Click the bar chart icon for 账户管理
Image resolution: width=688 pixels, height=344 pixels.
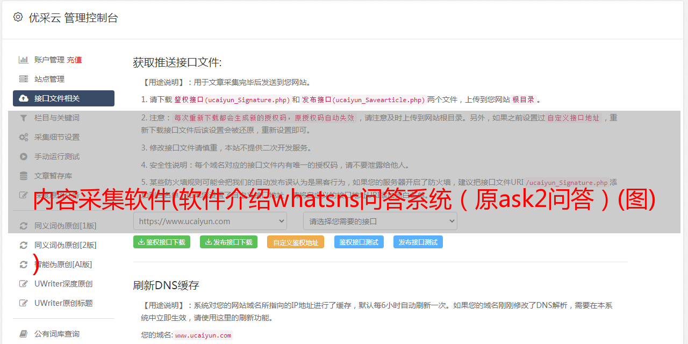pos(24,60)
